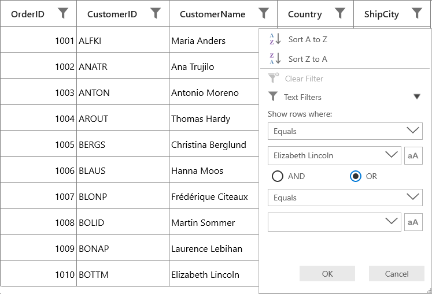The width and height of the screenshot is (432, 294).
Task: Select the Antonio Moreno name cell
Action: coord(214,91)
